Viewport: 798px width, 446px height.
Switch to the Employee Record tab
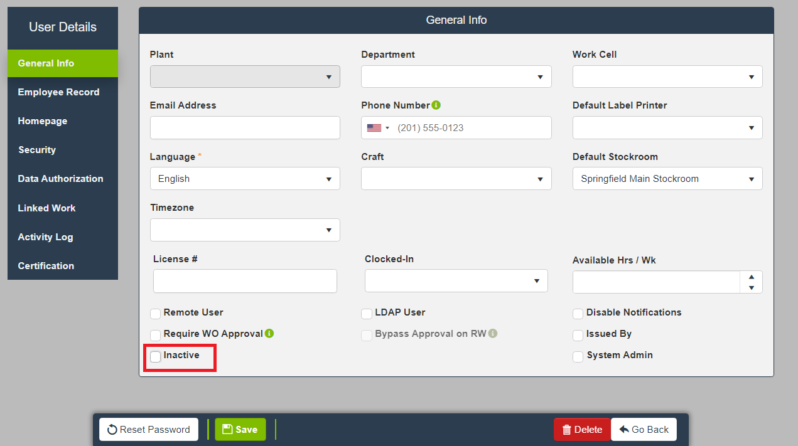pos(58,92)
